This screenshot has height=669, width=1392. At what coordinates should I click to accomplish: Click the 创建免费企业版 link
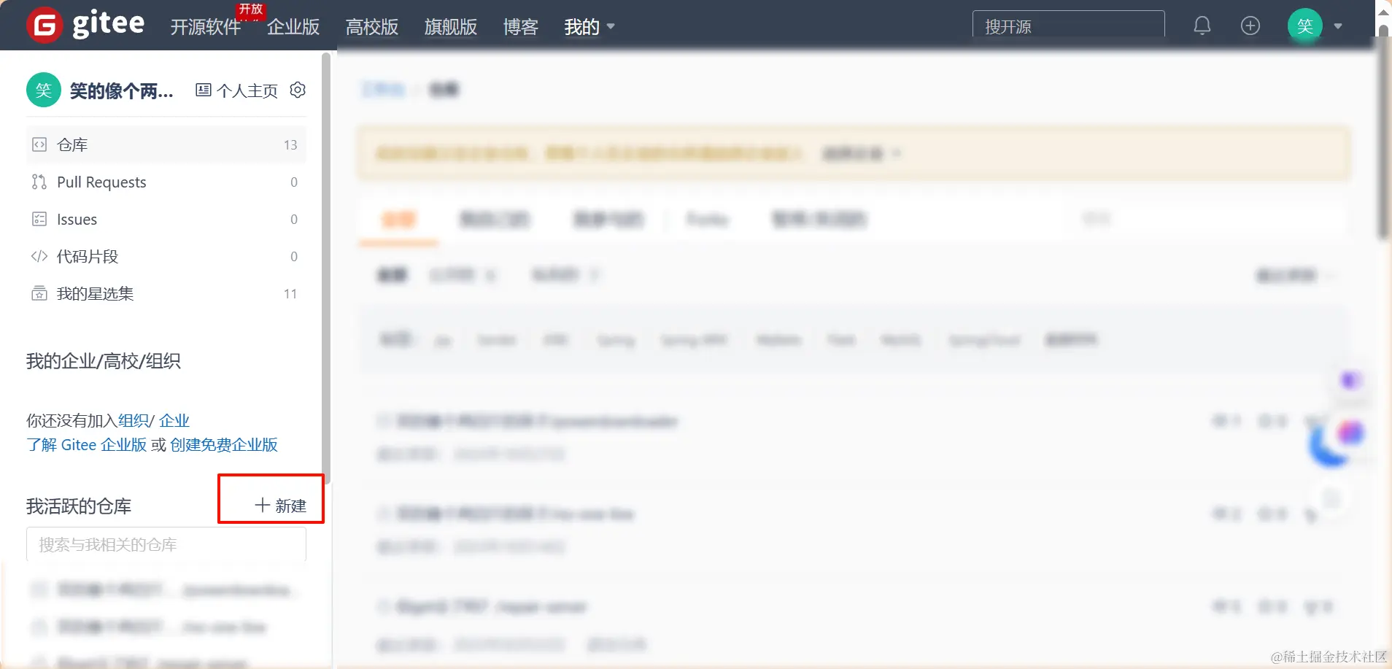click(x=224, y=445)
